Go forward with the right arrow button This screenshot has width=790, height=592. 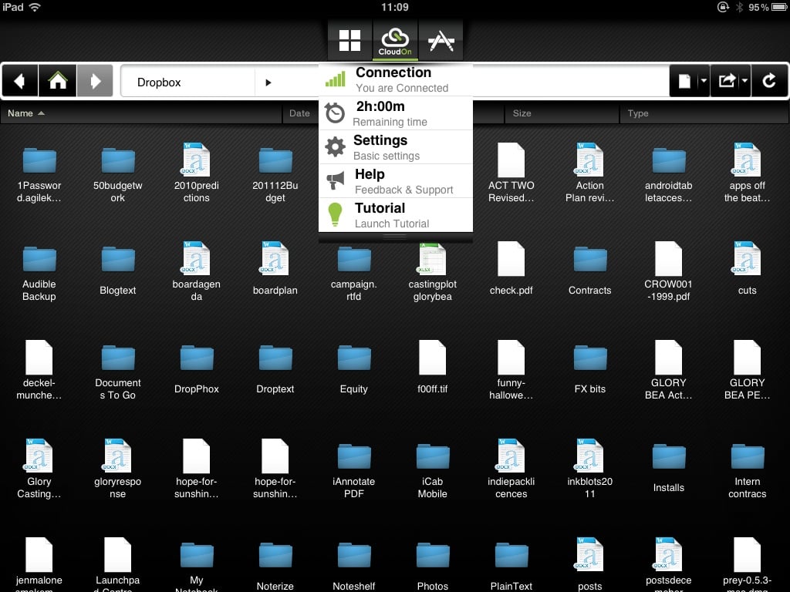pos(95,80)
